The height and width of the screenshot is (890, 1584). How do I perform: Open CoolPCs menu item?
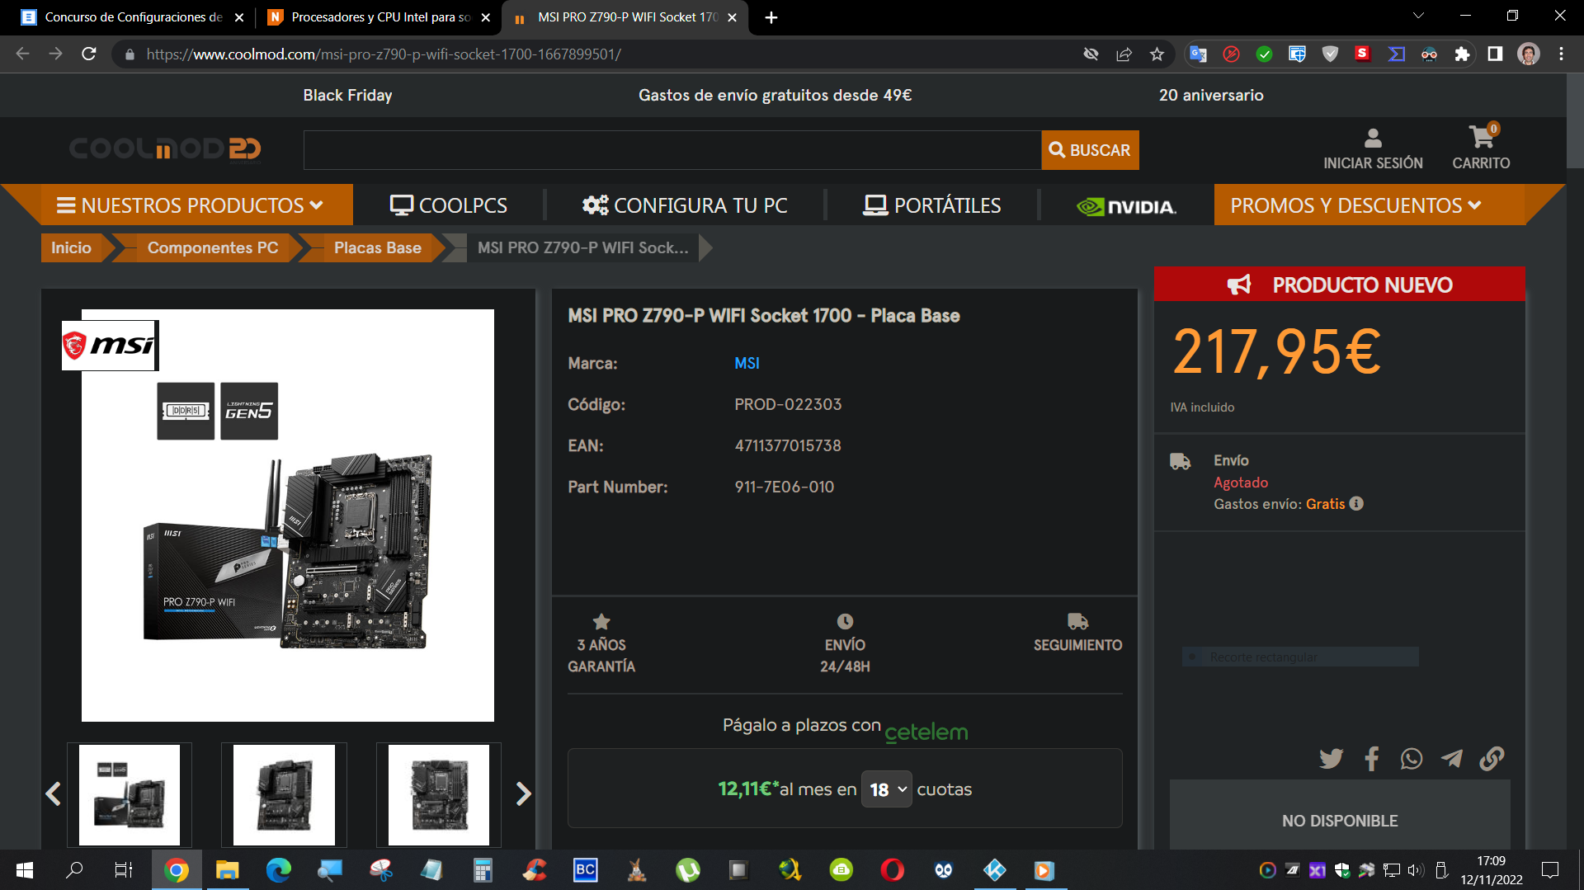pos(448,205)
